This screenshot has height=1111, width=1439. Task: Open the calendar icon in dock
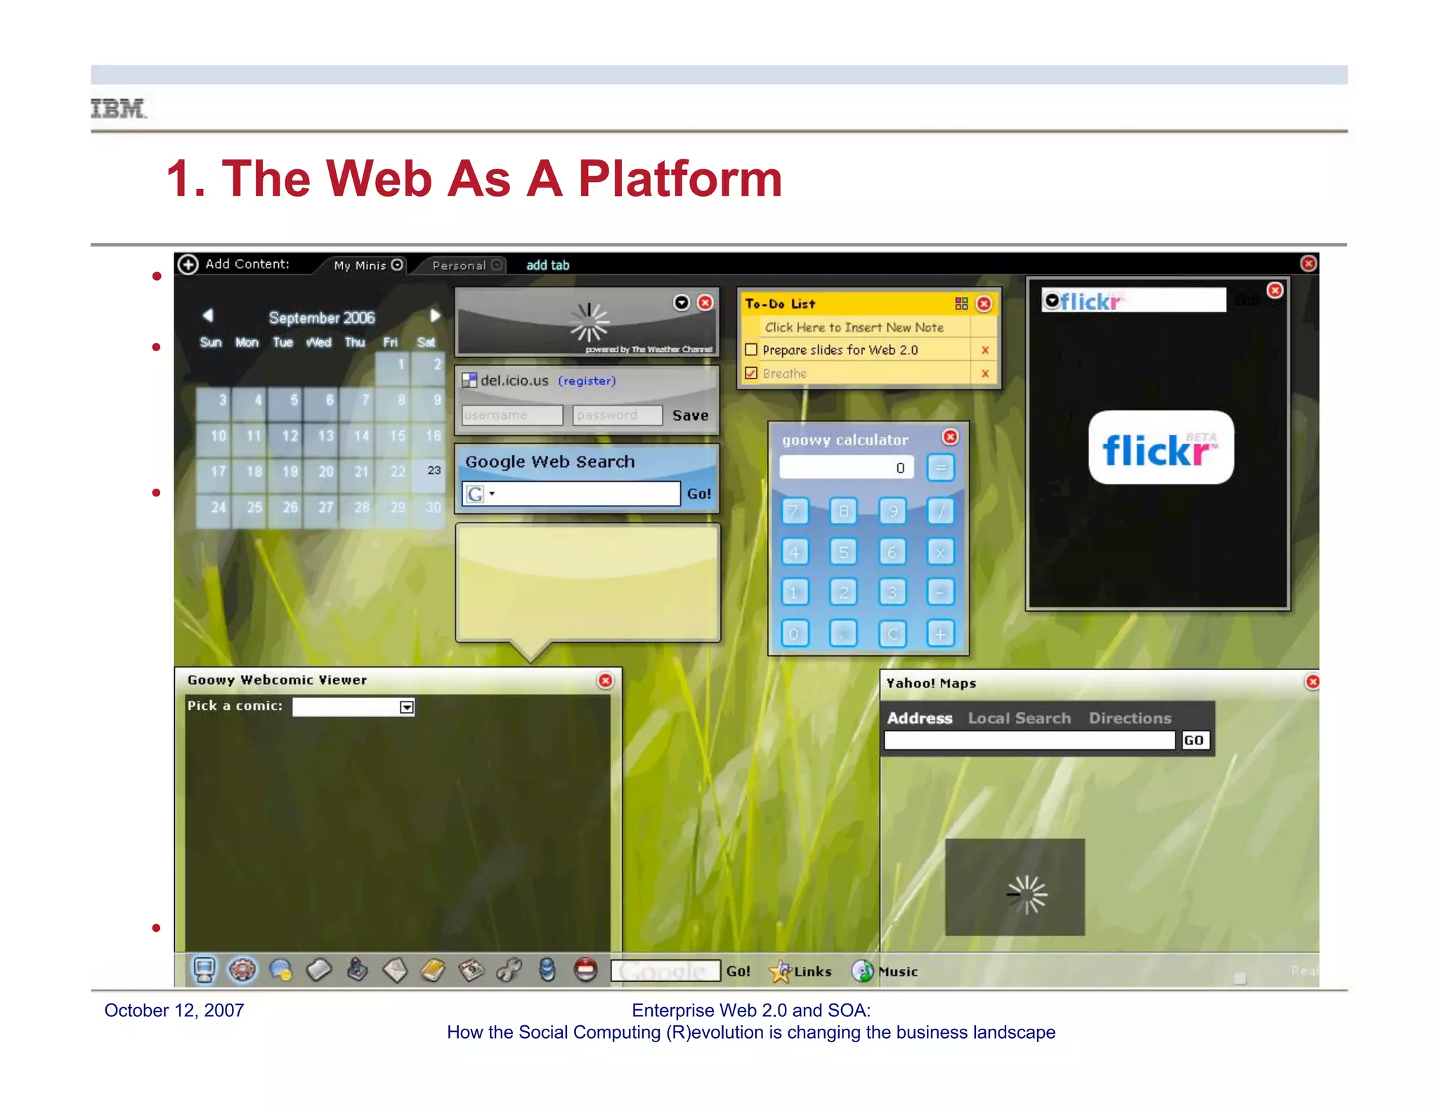[x=471, y=971]
